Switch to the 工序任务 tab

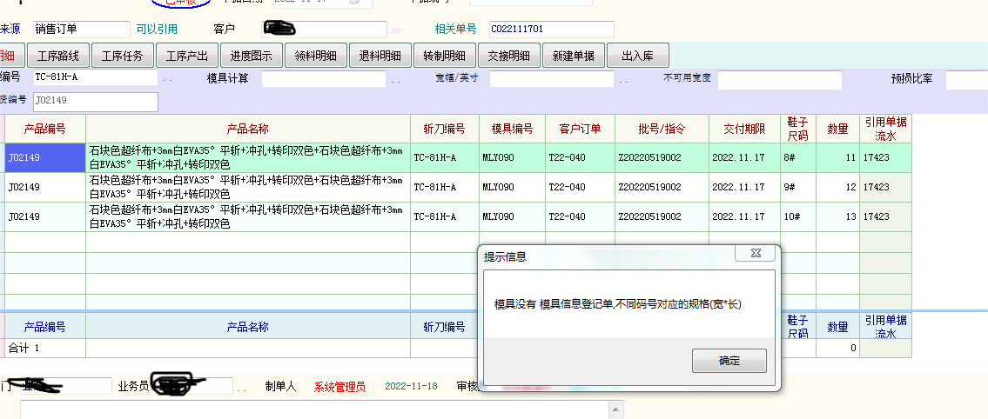coord(123,57)
